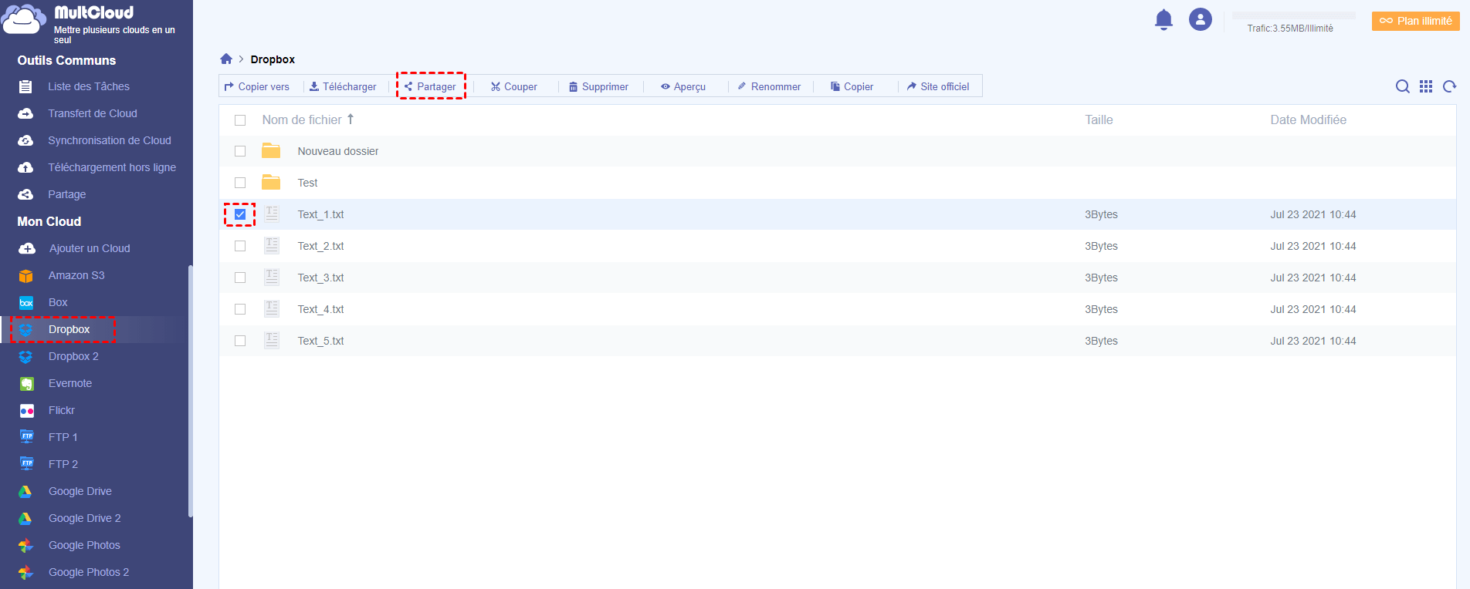Click the Box cloud icon

[x=26, y=303]
